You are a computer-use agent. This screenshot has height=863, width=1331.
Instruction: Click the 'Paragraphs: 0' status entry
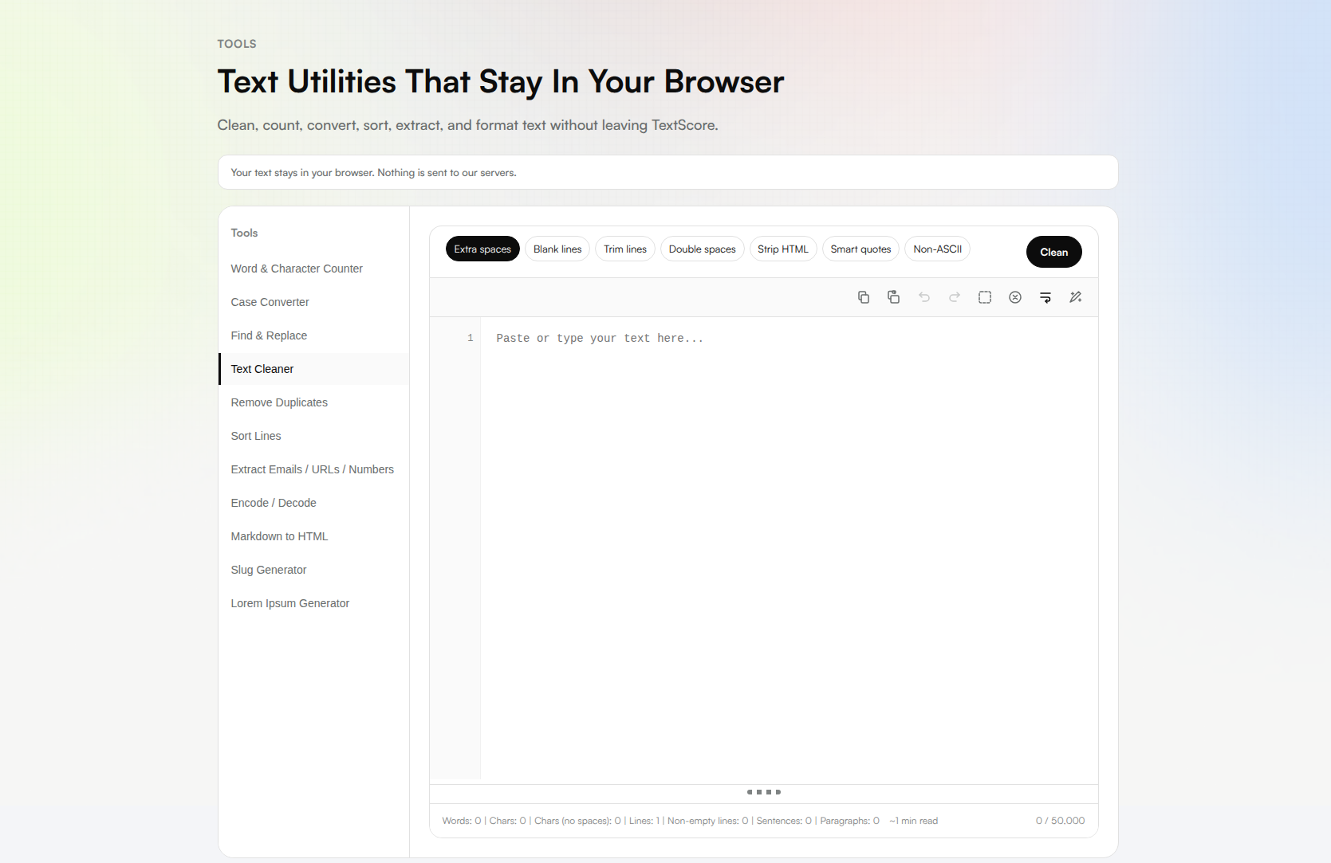coord(849,821)
